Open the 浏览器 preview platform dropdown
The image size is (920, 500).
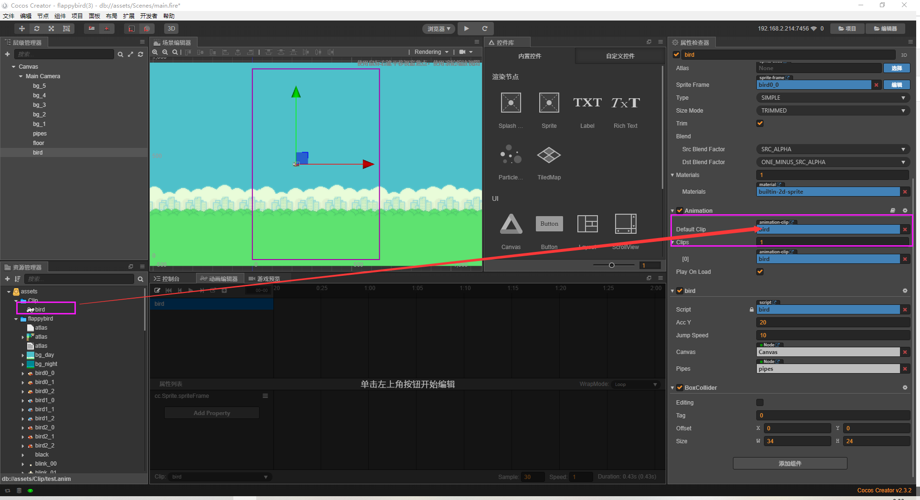pyautogui.click(x=439, y=29)
